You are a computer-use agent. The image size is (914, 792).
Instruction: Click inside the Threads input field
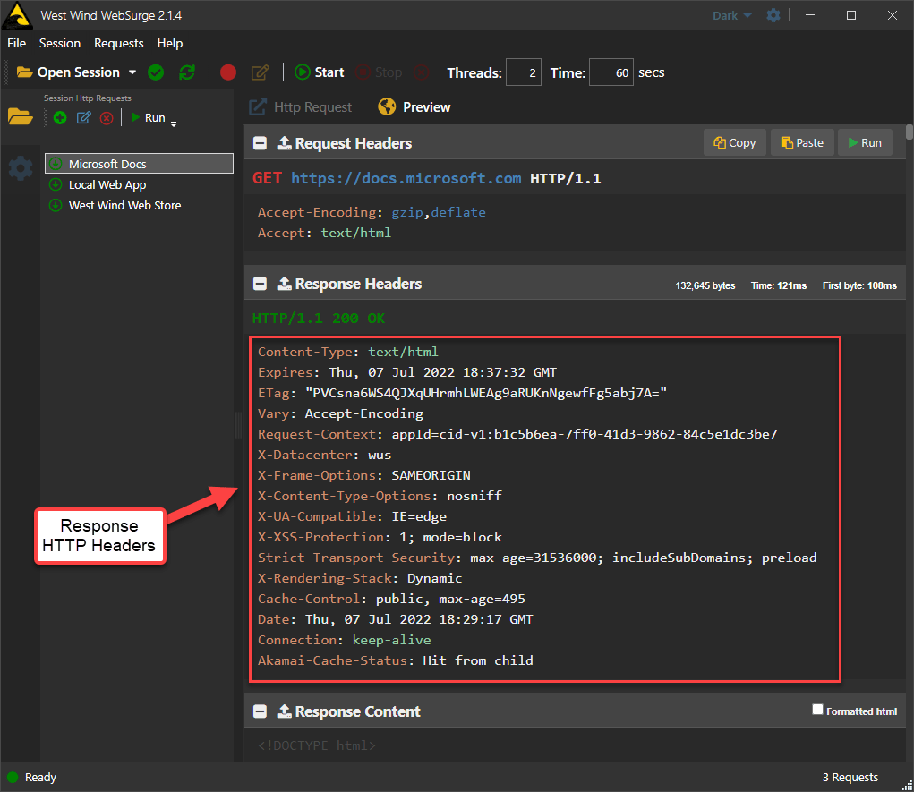[523, 72]
